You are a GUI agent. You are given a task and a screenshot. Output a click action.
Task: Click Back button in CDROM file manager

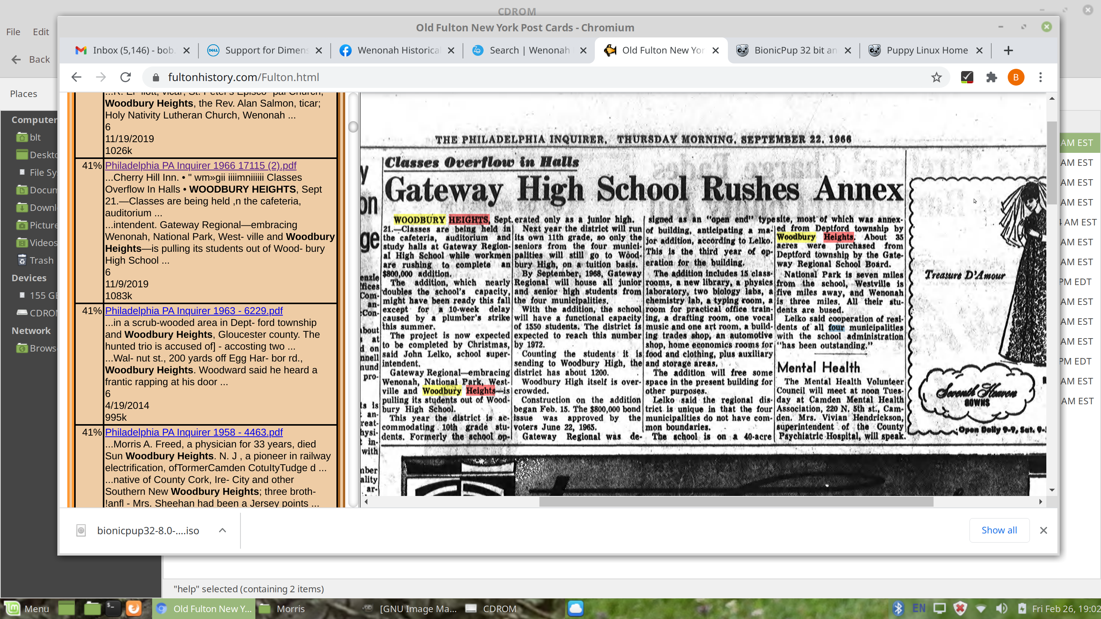(30, 59)
